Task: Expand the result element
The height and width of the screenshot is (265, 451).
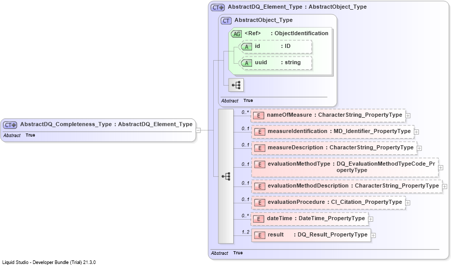Action: pyautogui.click(x=373, y=235)
